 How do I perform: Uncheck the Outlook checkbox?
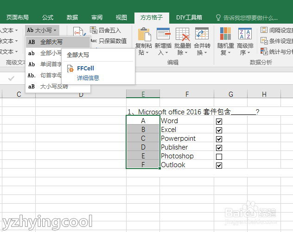219,165
